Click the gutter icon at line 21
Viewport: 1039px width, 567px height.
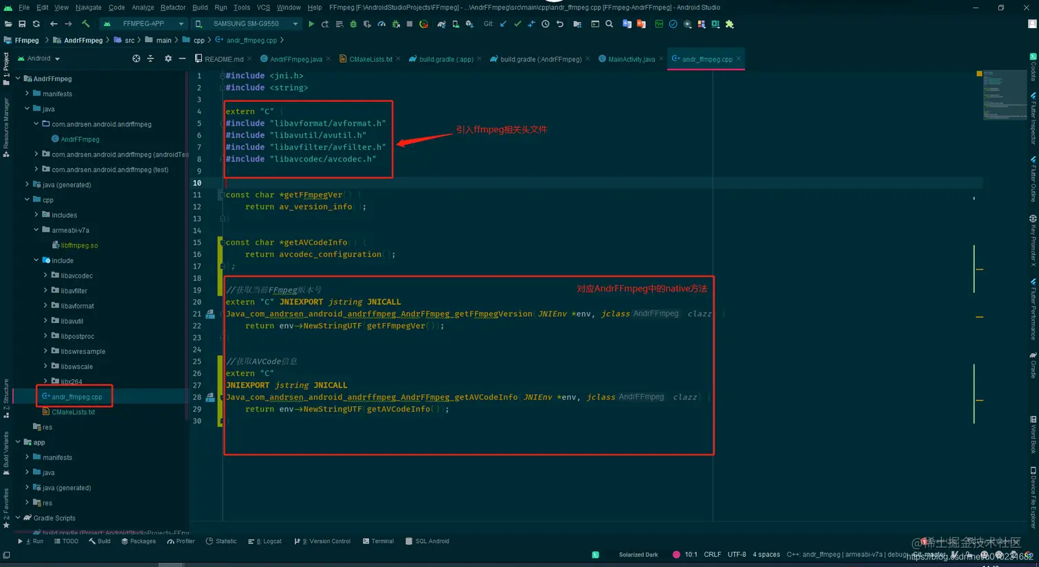click(x=210, y=314)
